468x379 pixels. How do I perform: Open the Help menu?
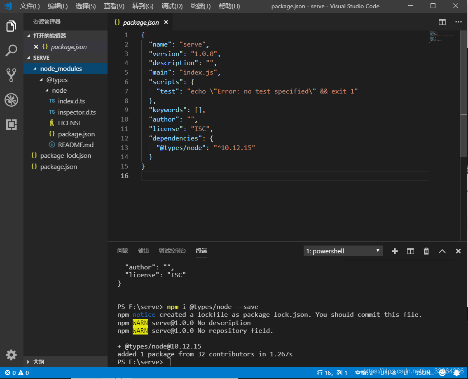coord(229,6)
